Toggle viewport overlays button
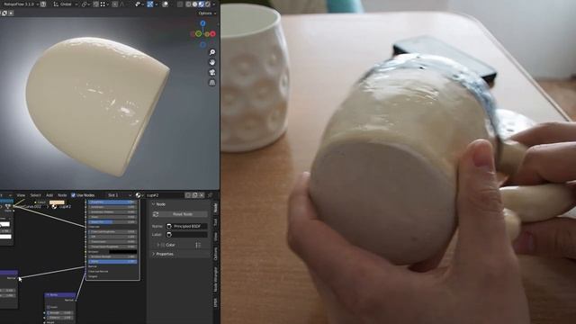Image resolution: width=576 pixels, height=324 pixels. (166, 4)
